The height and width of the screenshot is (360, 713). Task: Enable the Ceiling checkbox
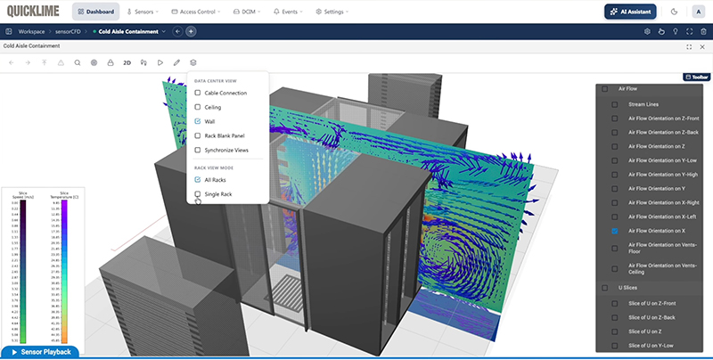(x=197, y=107)
